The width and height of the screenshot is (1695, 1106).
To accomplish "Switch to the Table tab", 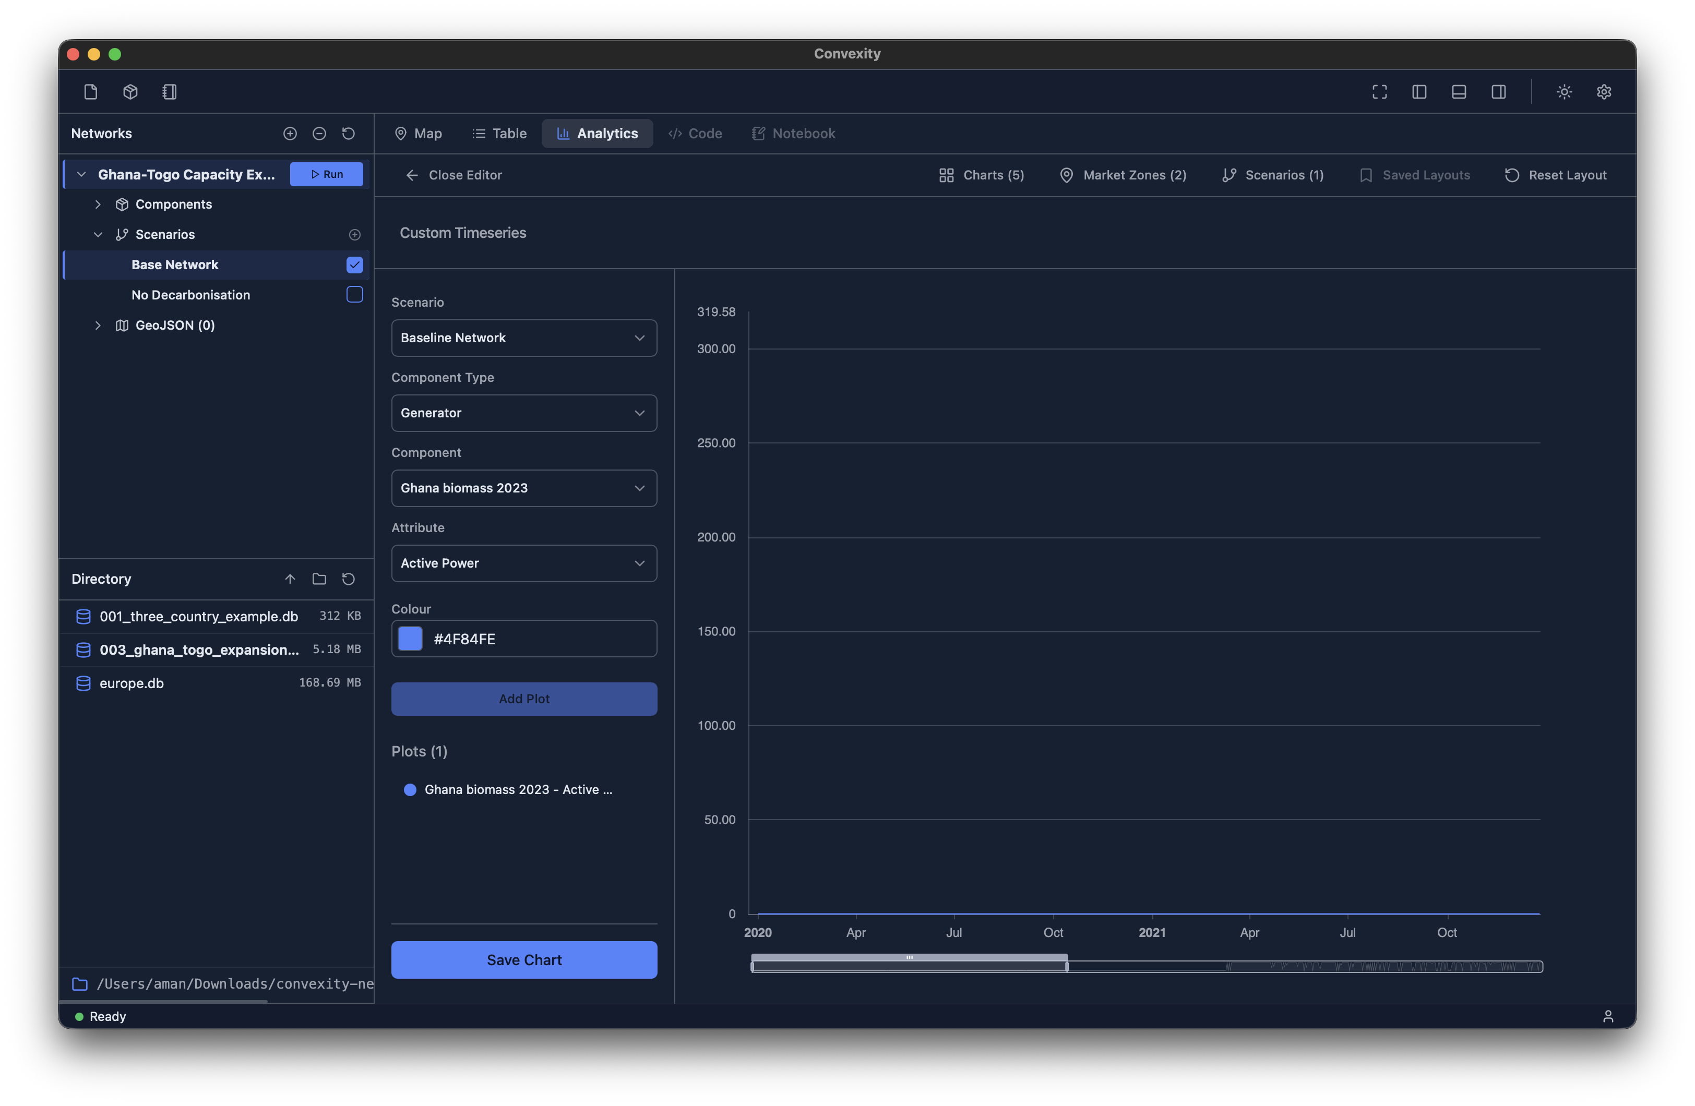I will 499,133.
